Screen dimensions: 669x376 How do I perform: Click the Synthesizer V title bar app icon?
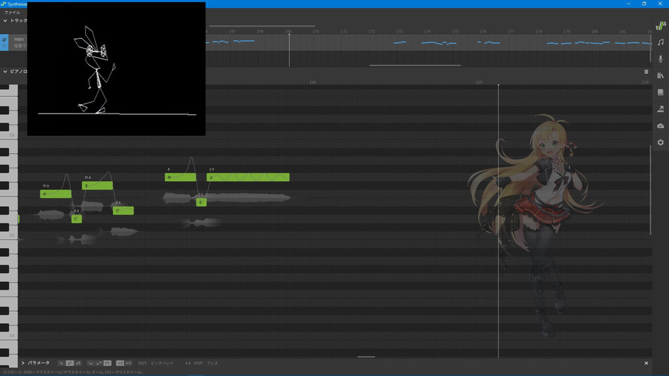pyautogui.click(x=3, y=4)
